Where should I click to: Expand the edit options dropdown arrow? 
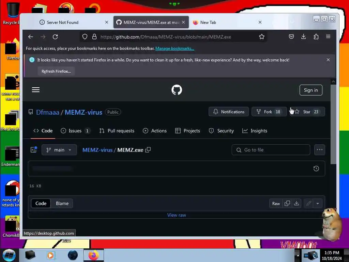coord(318,203)
